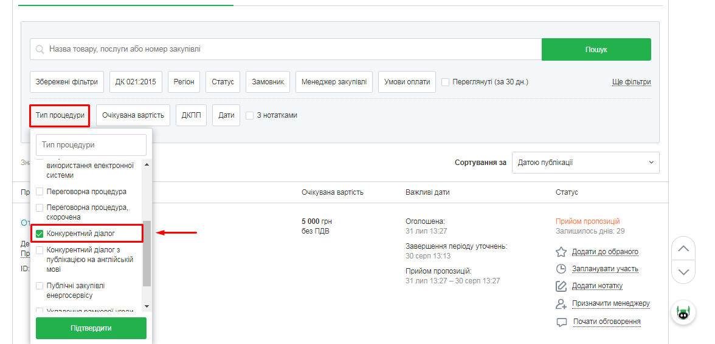Click the speech bubble icon for Почати обговорення
715x344 pixels.
(561, 322)
